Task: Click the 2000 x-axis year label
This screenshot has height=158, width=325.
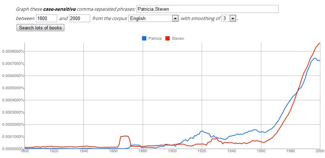Action: (320, 151)
